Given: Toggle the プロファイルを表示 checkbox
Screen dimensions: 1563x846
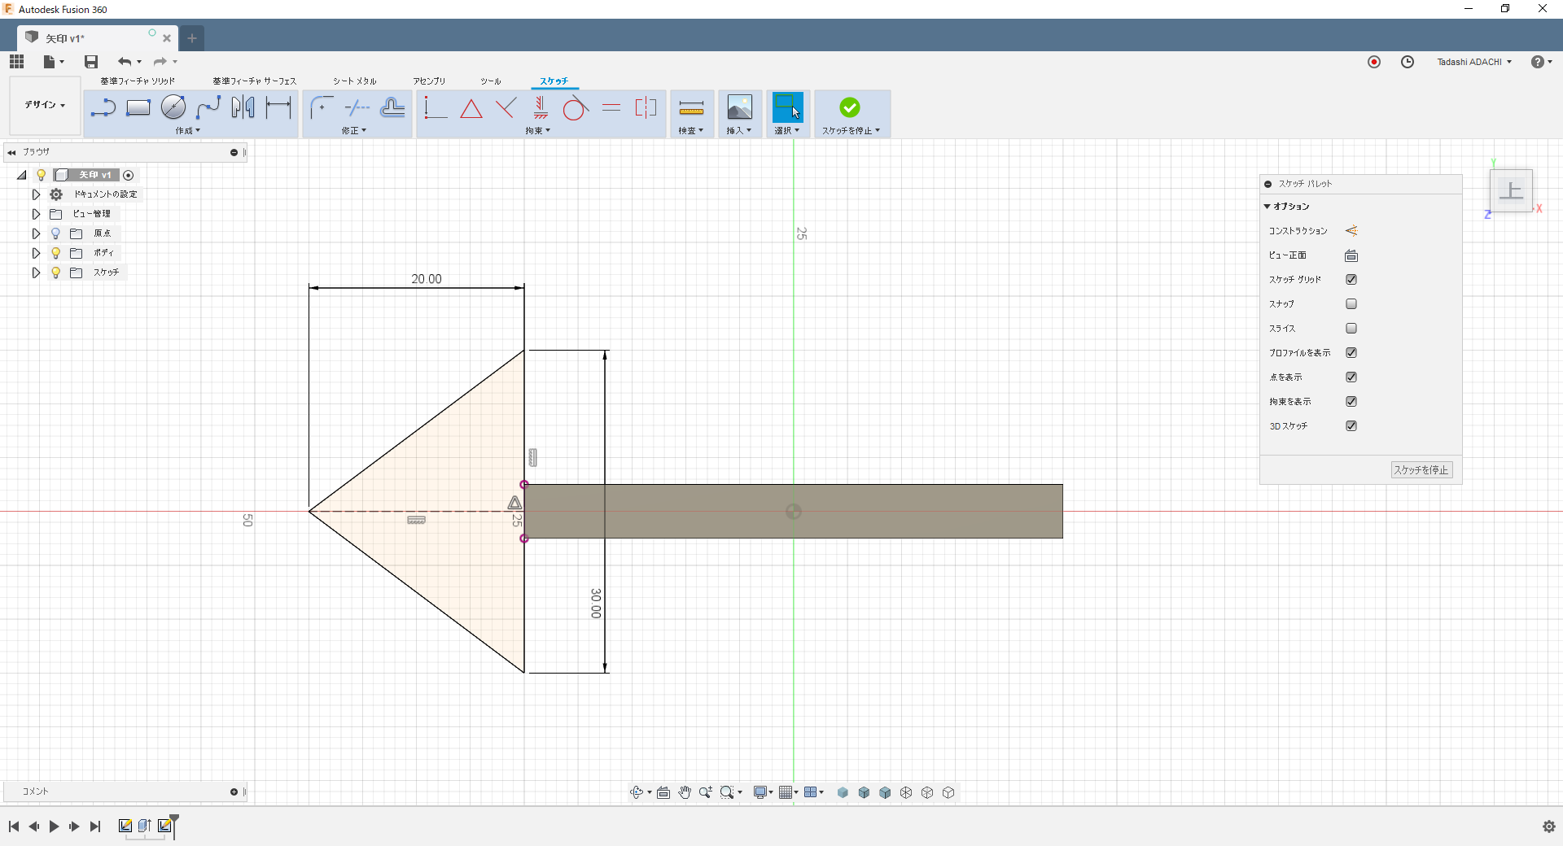Looking at the screenshot, I should tap(1351, 353).
